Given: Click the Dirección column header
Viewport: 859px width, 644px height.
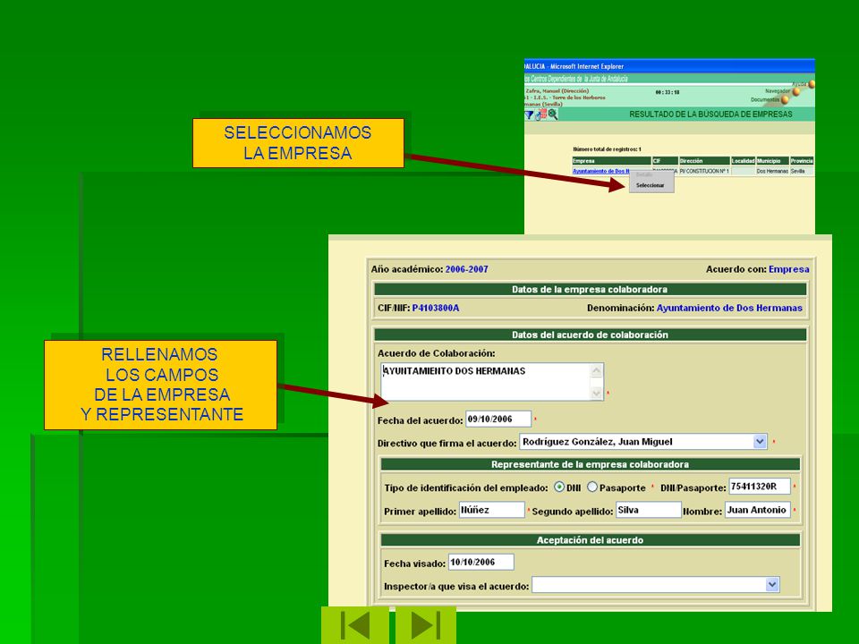Looking at the screenshot, I should point(704,161).
